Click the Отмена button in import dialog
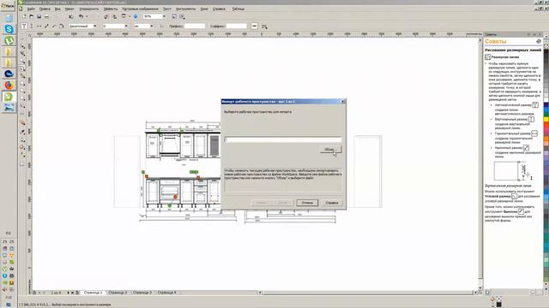Viewport: 549px width, 308px height. pyautogui.click(x=307, y=203)
